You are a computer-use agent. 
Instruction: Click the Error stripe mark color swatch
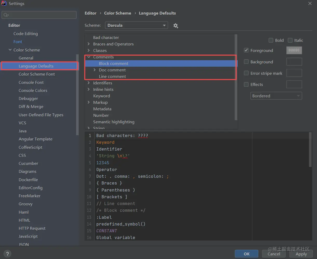pyautogui.click(x=294, y=73)
